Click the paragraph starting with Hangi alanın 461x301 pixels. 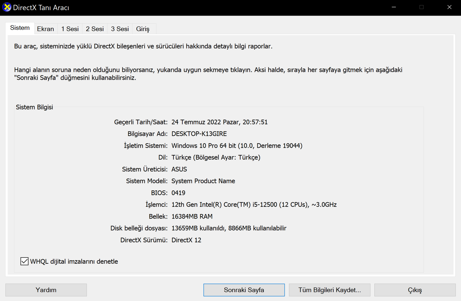pyautogui.click(x=208, y=74)
